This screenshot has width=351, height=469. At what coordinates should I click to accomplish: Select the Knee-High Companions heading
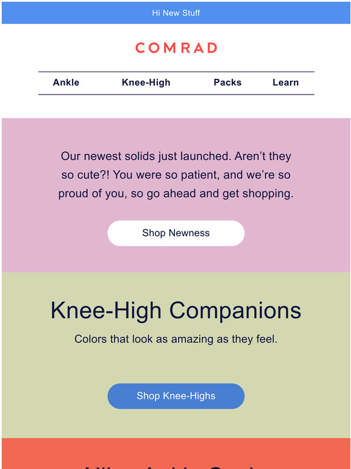(176, 310)
